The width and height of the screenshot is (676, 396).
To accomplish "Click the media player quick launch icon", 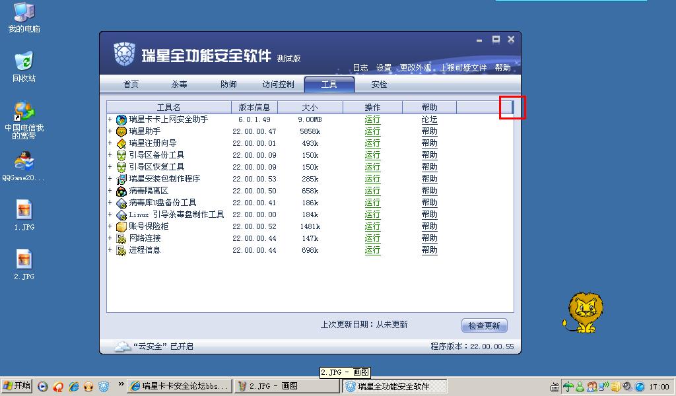I will [42, 387].
